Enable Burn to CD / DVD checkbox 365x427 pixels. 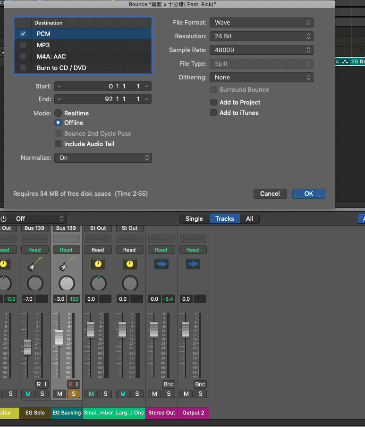pyautogui.click(x=23, y=68)
